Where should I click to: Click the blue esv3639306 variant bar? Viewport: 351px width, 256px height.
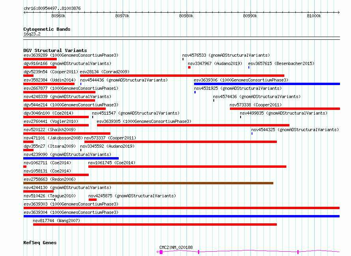[x=267, y=84]
